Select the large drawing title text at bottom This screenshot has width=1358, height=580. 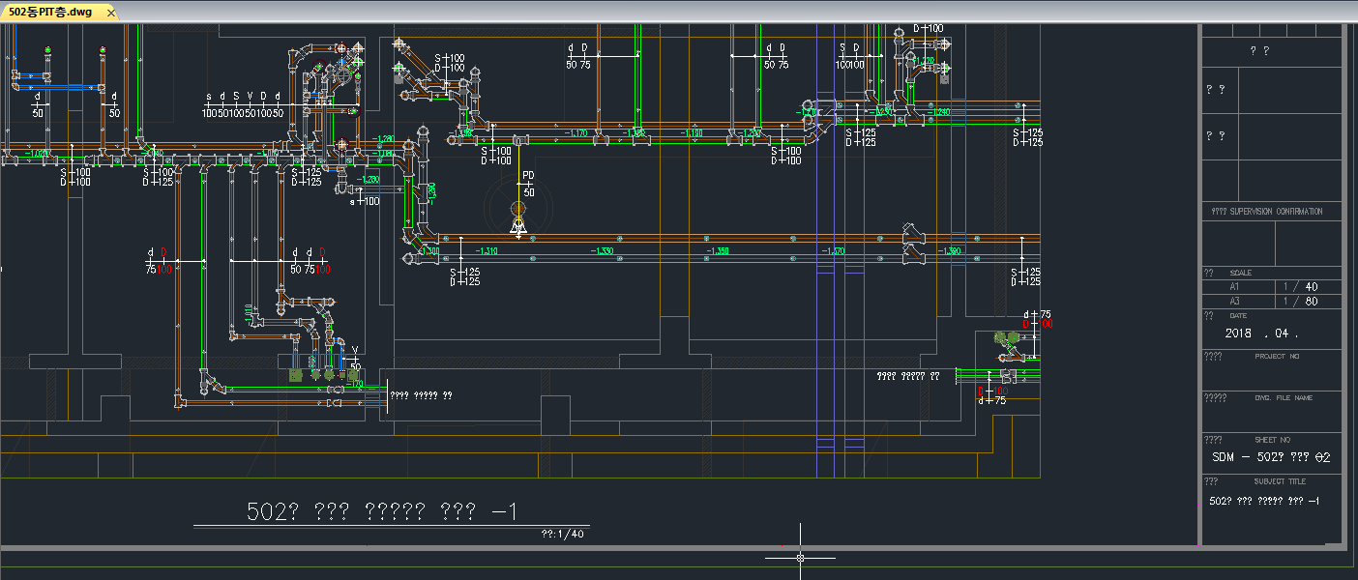coord(383,511)
